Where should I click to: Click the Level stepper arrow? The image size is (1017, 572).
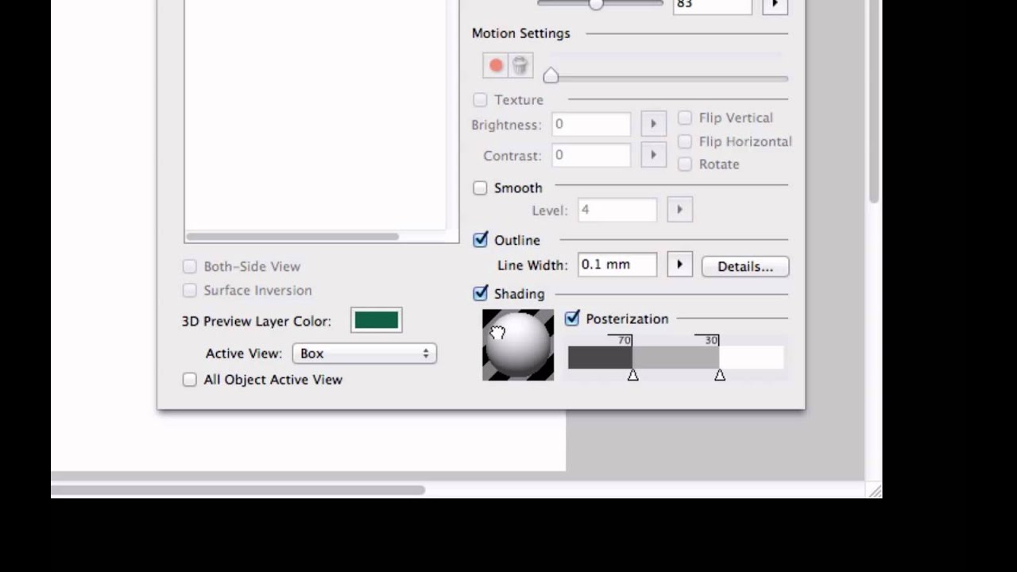pos(679,209)
